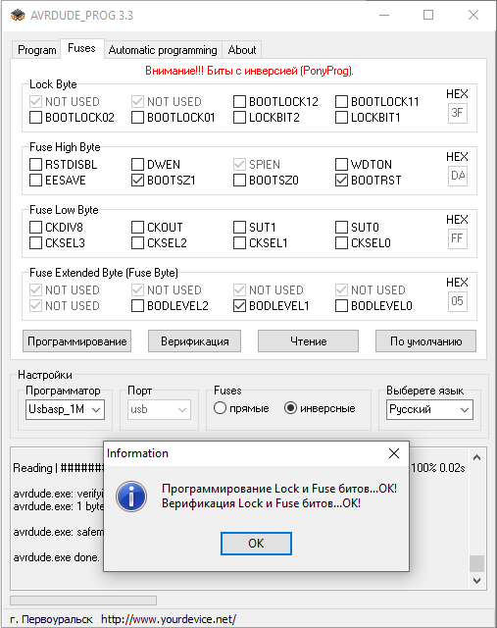This screenshot has height=628, width=497.
Task: Click the log vertical scrollbar thumb
Action: coord(476,563)
